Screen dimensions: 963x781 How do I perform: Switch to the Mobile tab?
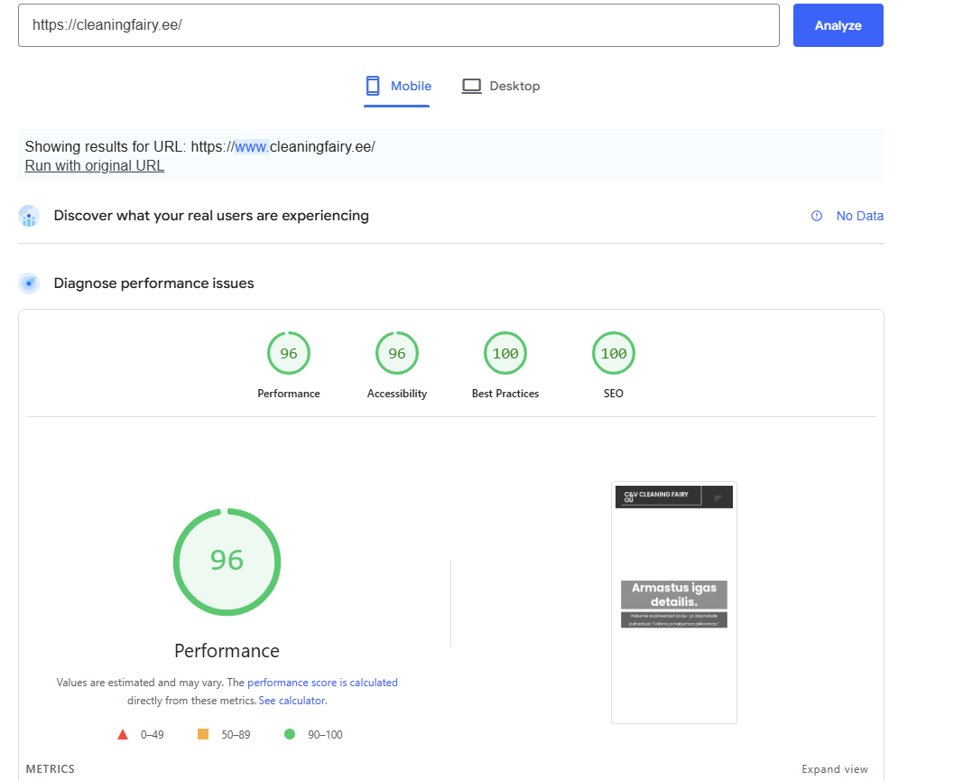pos(397,86)
